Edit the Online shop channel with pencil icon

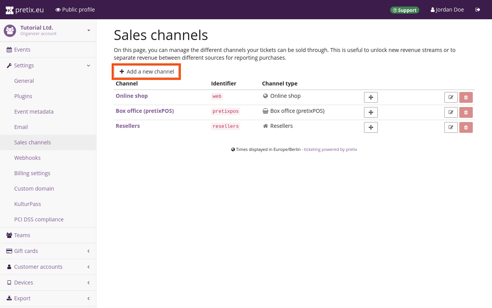coord(450,97)
